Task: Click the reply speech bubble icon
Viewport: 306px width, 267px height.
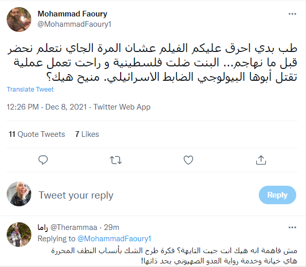Action: (x=43, y=160)
